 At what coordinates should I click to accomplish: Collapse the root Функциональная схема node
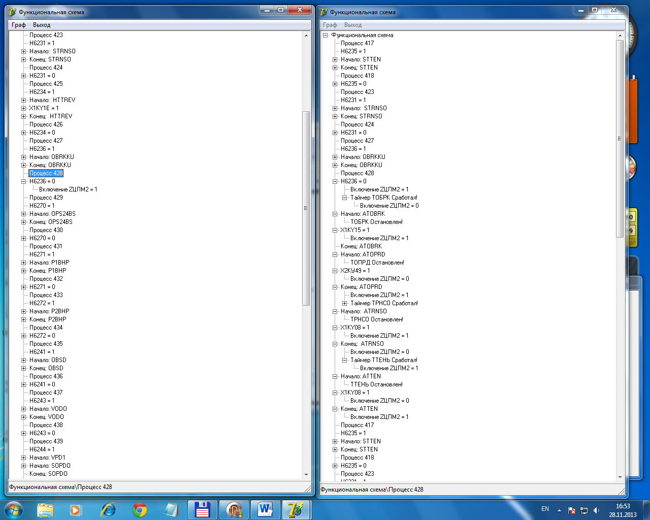pos(325,35)
